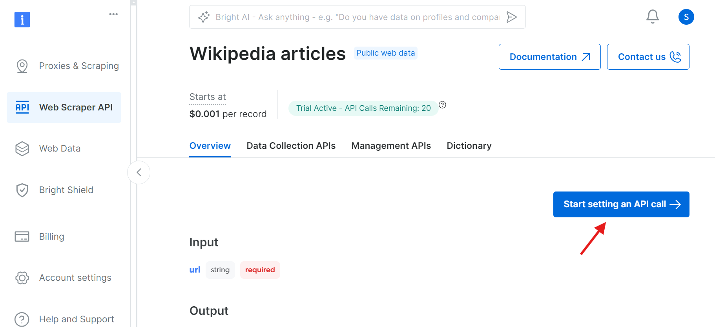Click the Trial Active status badge
This screenshot has width=715, height=327.
(363, 108)
